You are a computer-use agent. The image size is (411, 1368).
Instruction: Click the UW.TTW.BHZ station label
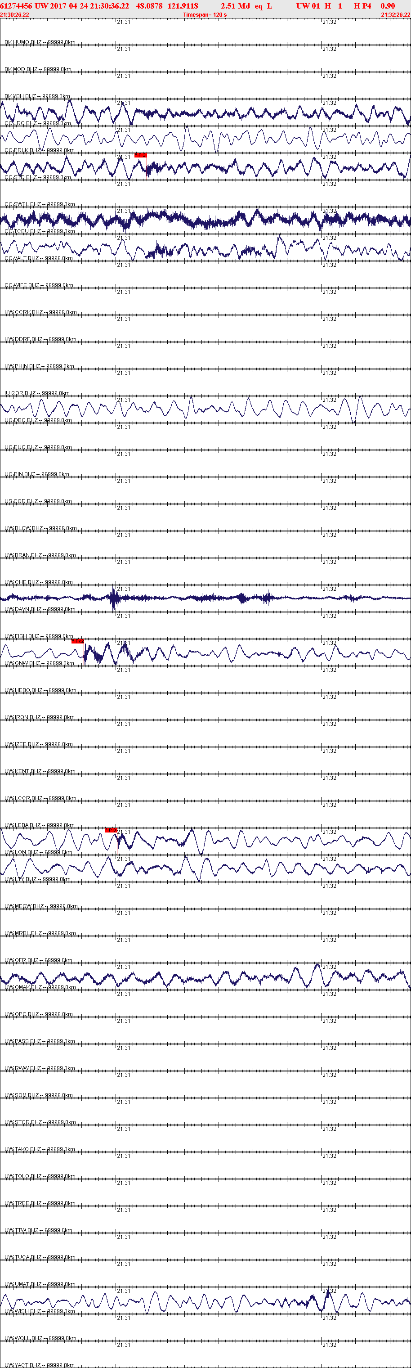[38, 1230]
